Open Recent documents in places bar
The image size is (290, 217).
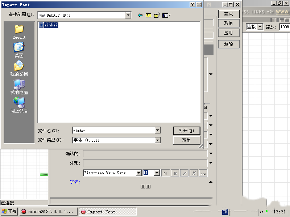coord(19,31)
